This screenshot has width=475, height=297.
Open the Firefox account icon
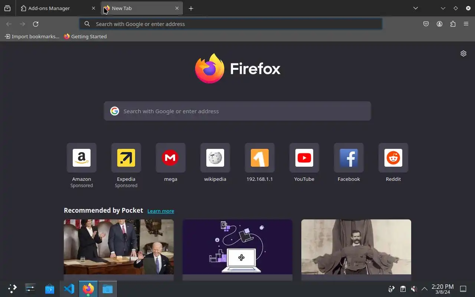pyautogui.click(x=439, y=24)
